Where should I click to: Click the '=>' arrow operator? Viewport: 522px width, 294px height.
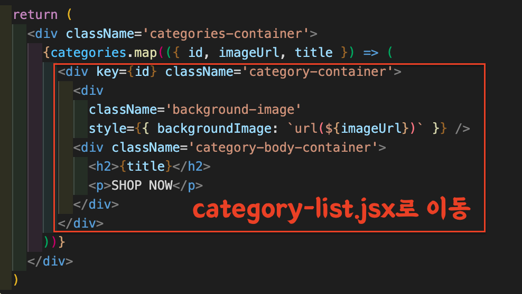click(x=371, y=53)
